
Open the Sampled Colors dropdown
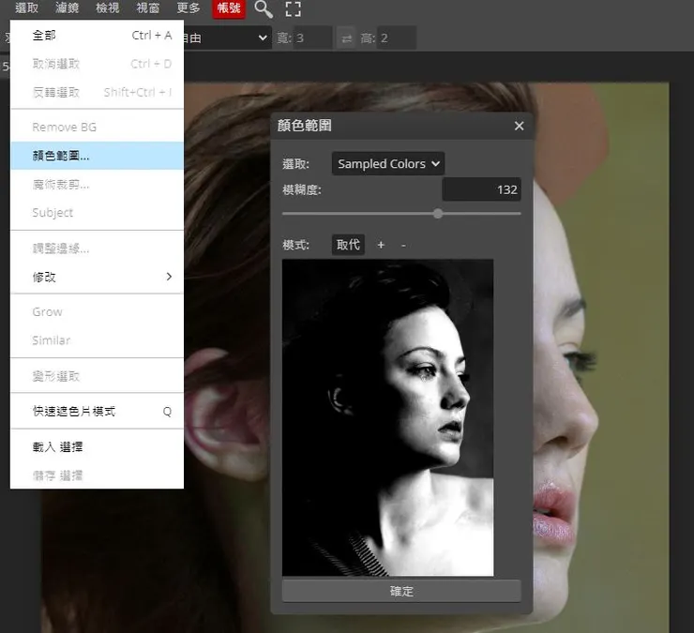click(x=388, y=164)
